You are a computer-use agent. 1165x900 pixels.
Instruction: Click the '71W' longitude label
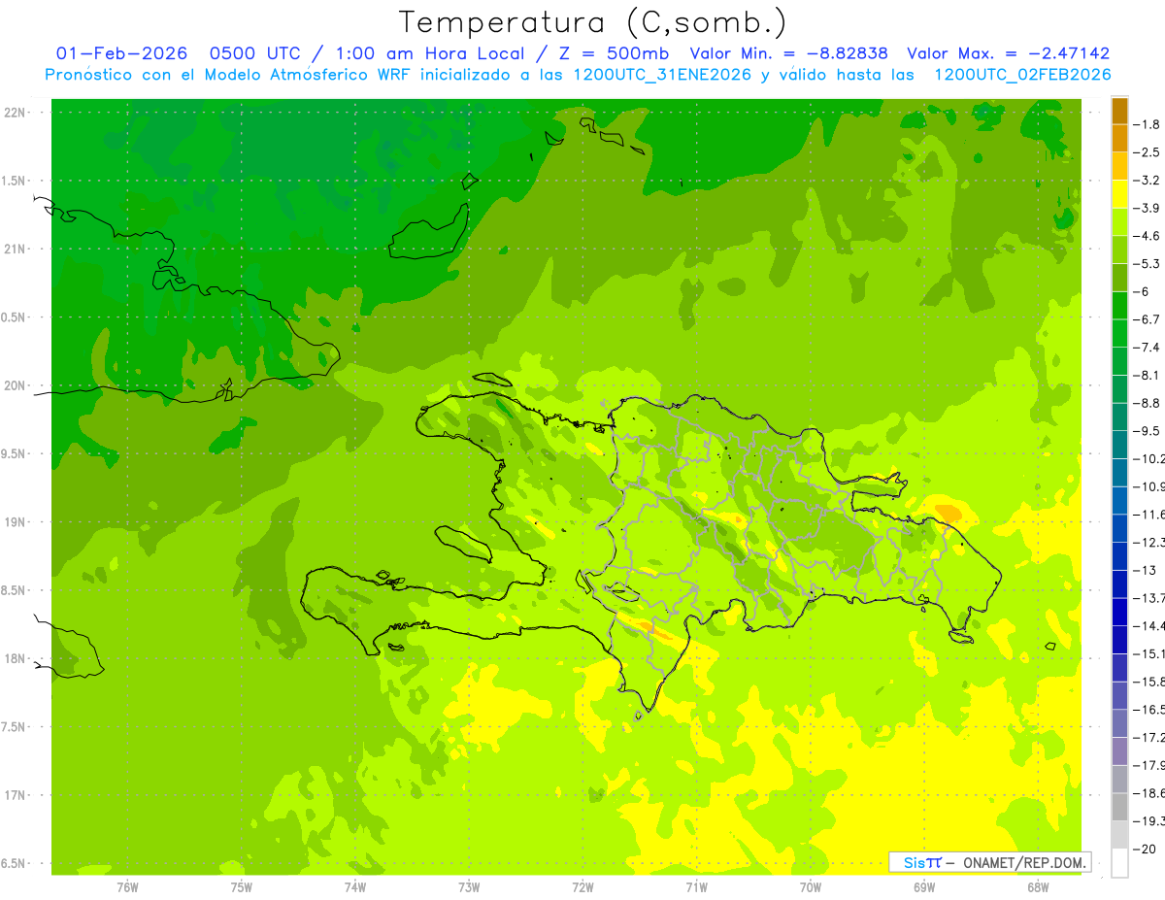(x=696, y=886)
